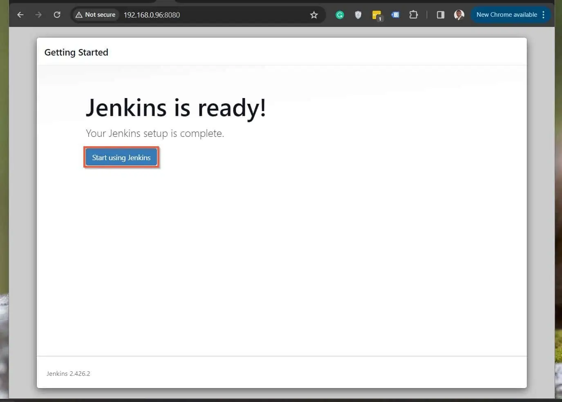Open the Not secure site info badge
Screen dimensions: 562x402
(96, 15)
